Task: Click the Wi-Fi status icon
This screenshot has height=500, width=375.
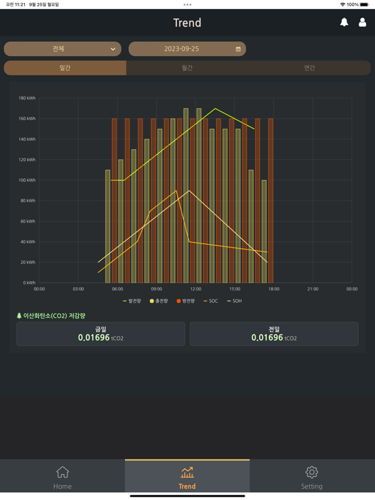Action: pos(343,5)
